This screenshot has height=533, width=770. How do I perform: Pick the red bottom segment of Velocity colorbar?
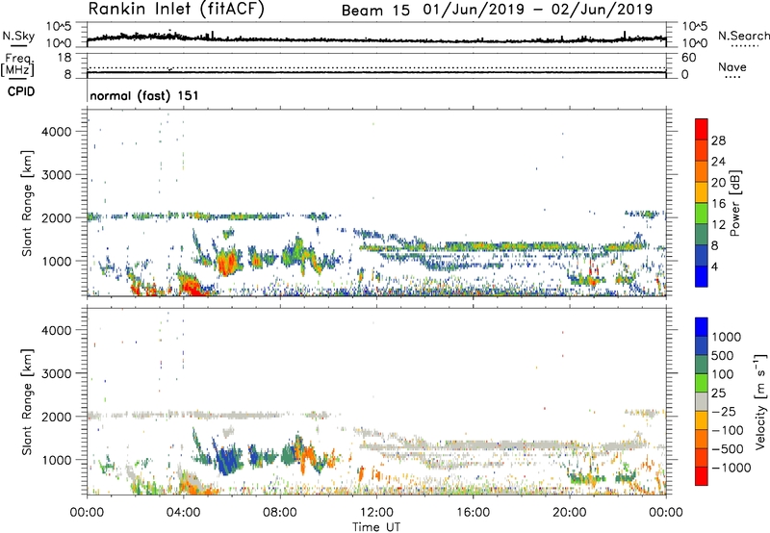click(x=702, y=476)
